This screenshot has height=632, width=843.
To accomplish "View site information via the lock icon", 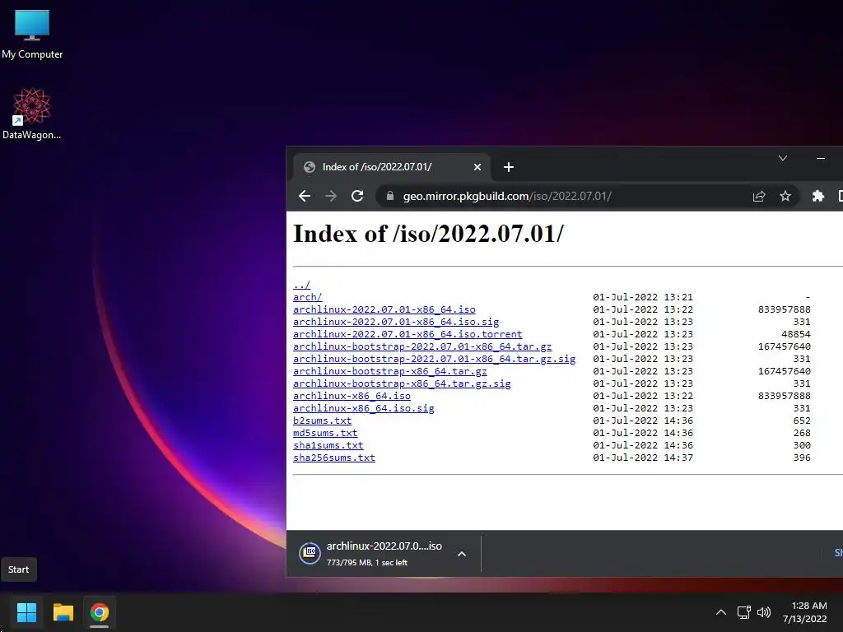I will pyautogui.click(x=389, y=196).
